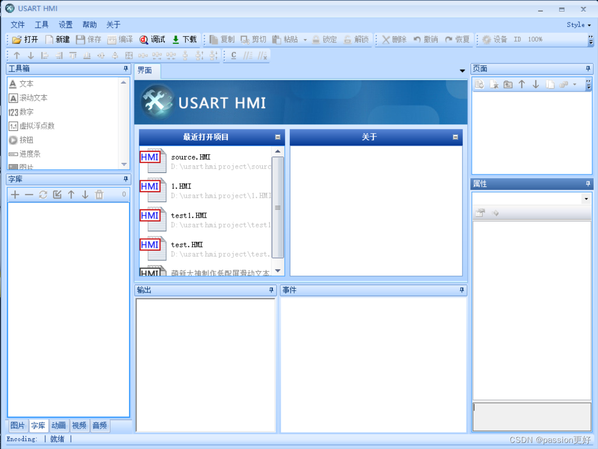Collapse the 关于 section
This screenshot has height=449, width=598.
point(455,137)
